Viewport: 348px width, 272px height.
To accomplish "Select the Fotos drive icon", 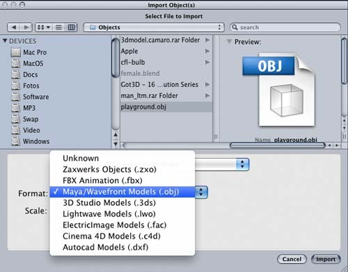I will (x=15, y=86).
